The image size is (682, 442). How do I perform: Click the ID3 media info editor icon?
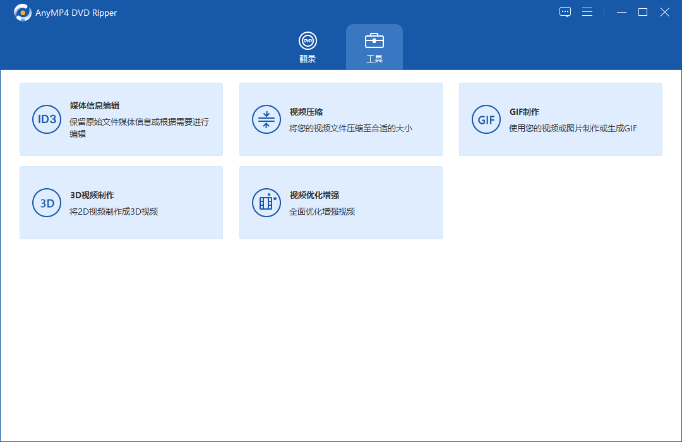[x=47, y=119]
